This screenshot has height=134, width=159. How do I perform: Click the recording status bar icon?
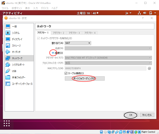(128, 132)
